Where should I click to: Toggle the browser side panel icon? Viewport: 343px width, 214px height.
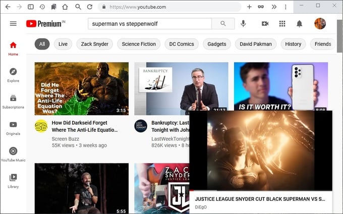click(x=31, y=7)
